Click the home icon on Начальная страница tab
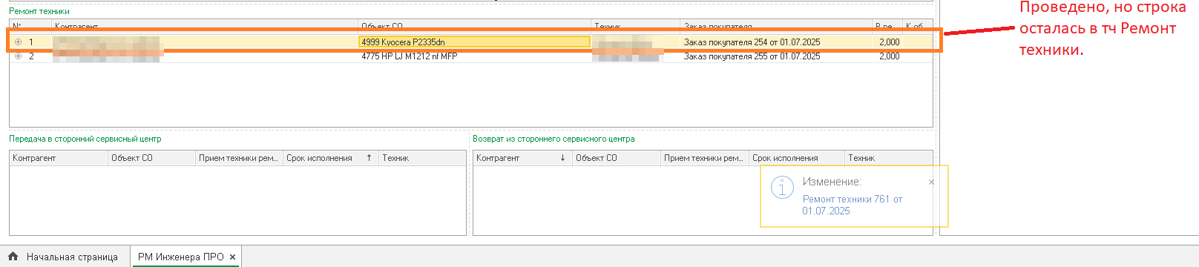1199x267 pixels. click(13, 257)
